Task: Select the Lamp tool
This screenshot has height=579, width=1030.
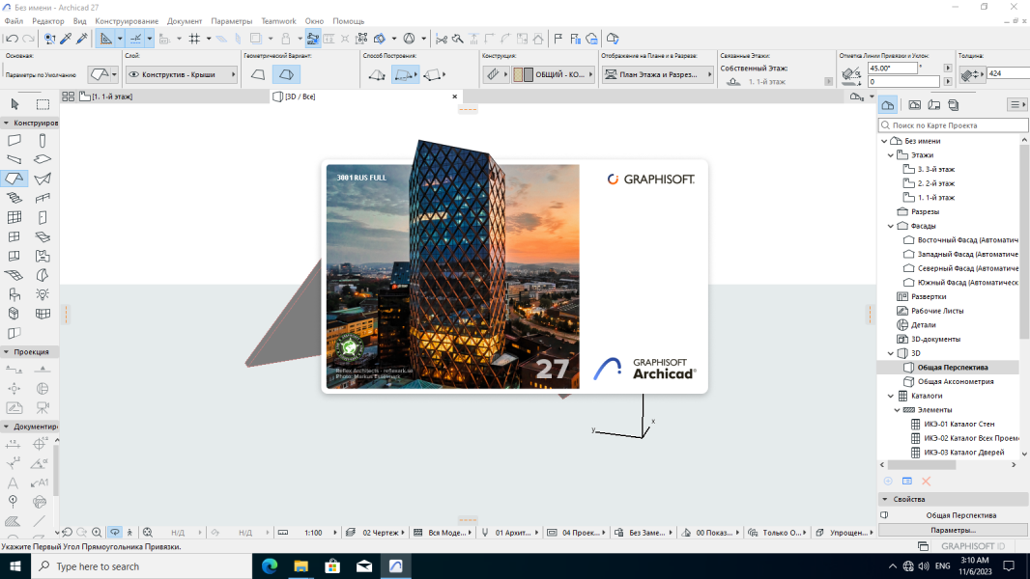Action: [43, 294]
